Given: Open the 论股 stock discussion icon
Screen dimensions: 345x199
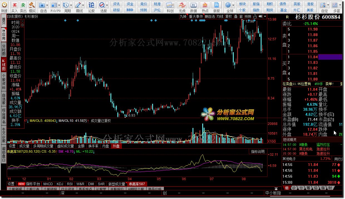Looking at the screenshot, I should [91, 5].
